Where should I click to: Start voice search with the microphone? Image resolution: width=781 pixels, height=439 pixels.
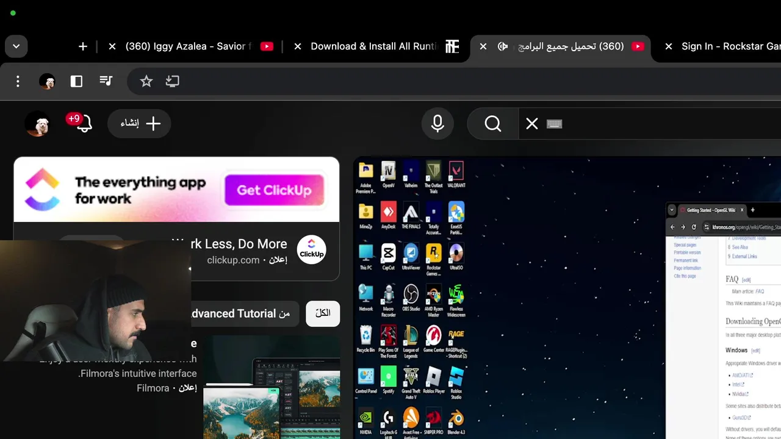point(437,124)
